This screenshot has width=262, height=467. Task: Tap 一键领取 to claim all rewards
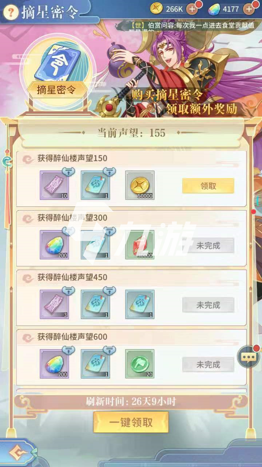[131, 422]
